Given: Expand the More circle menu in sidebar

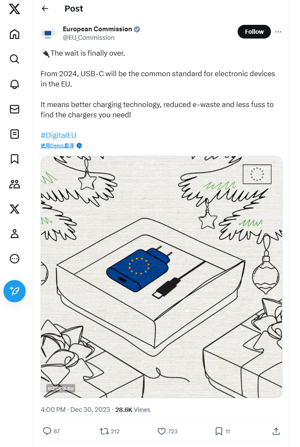Looking at the screenshot, I should coord(15,259).
